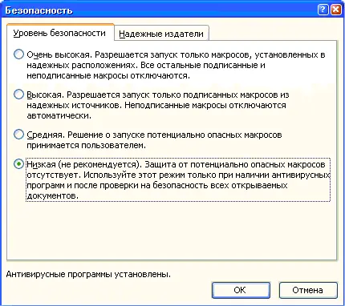Switch to the Надежные издатели tab

tap(161, 34)
